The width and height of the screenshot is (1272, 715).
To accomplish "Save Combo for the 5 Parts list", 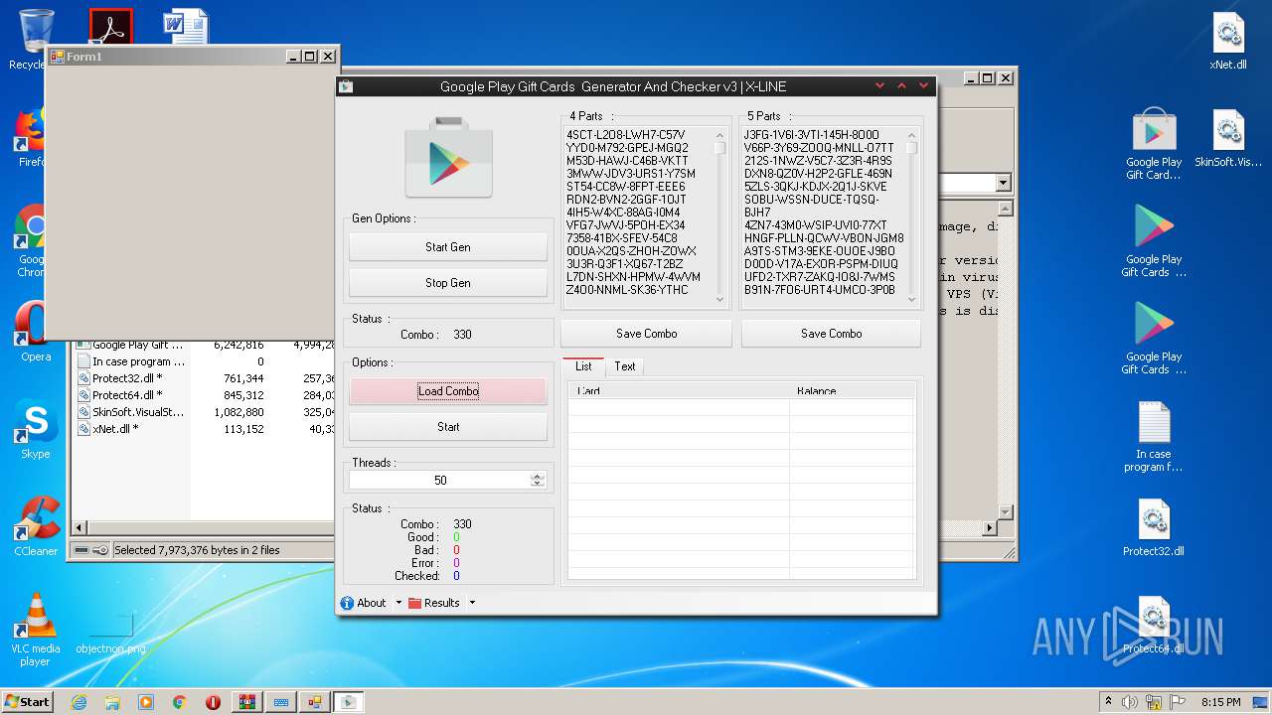I will pos(831,334).
